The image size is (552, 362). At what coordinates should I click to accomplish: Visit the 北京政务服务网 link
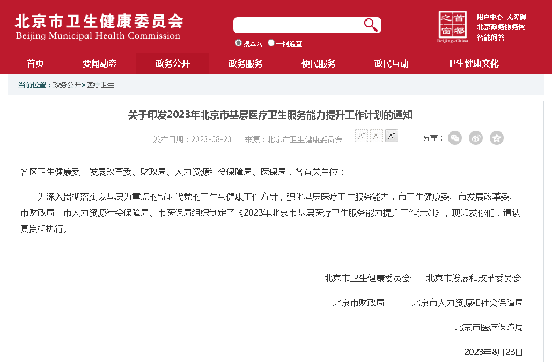501,27
